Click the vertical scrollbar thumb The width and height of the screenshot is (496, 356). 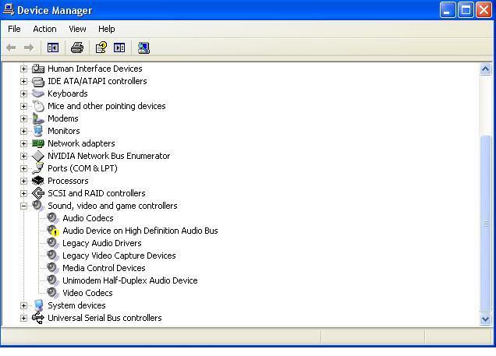coord(486,224)
